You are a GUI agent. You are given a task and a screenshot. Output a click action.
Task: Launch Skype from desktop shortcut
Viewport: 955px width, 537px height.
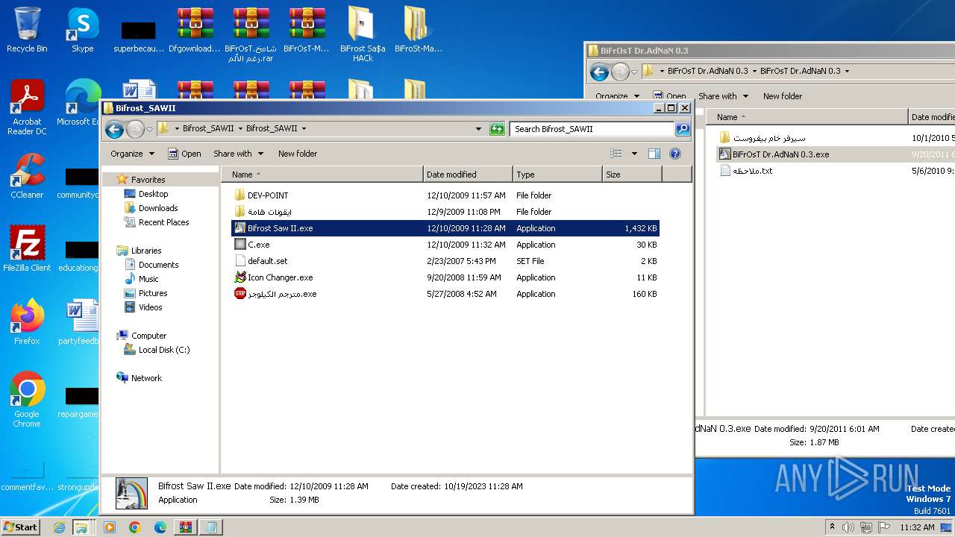(82, 30)
